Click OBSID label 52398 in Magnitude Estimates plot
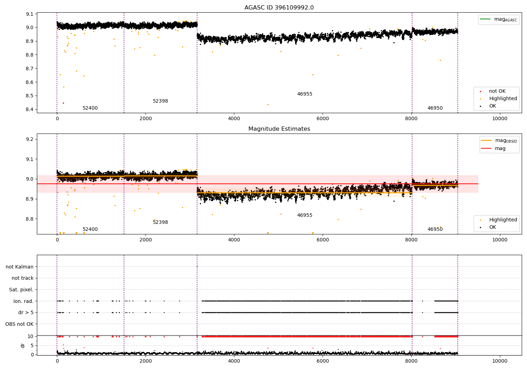527x369 pixels. 160,222
